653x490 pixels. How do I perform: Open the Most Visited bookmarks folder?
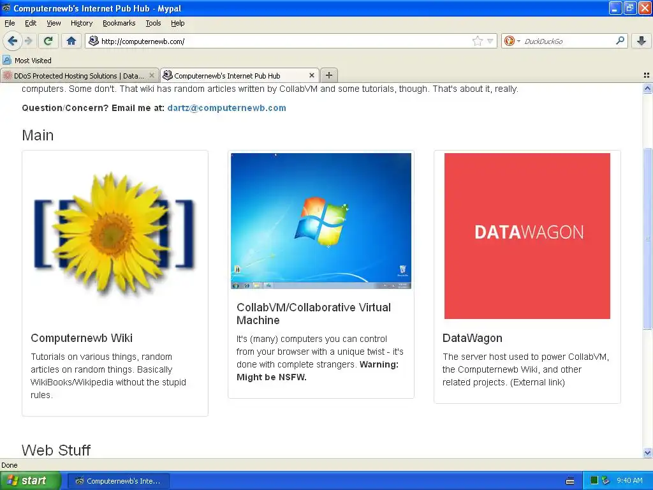[27, 61]
